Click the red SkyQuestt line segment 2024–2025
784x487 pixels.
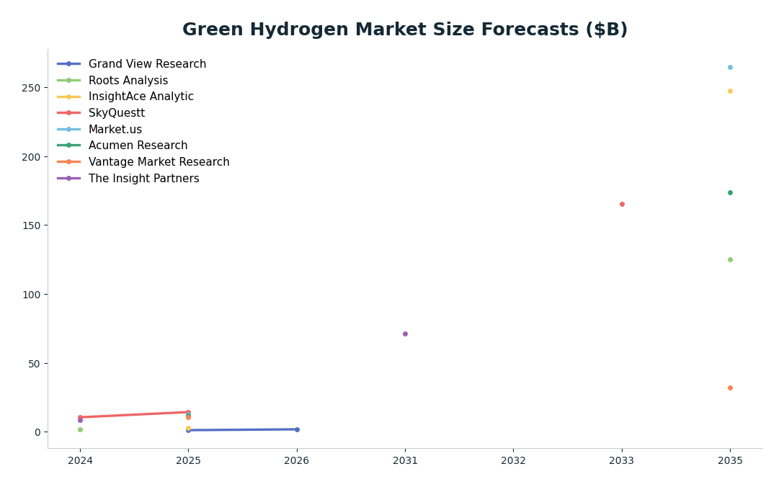(x=134, y=414)
